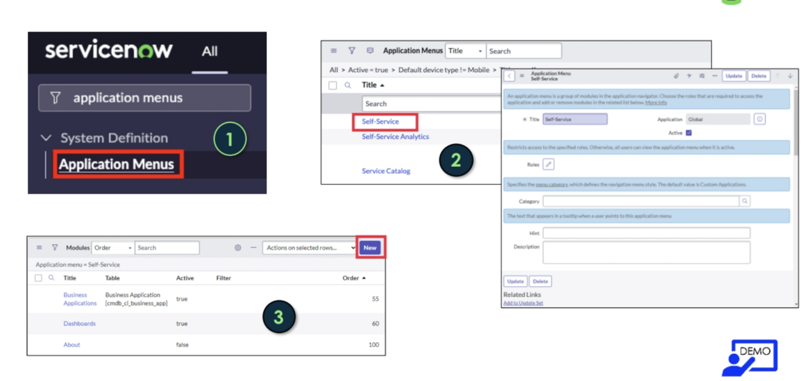Open the form context menu hamburger icon
This screenshot has width=811, height=381.
tap(522, 76)
